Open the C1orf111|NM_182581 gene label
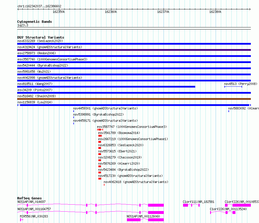This screenshot has width=259, height=223. [x=198, y=202]
